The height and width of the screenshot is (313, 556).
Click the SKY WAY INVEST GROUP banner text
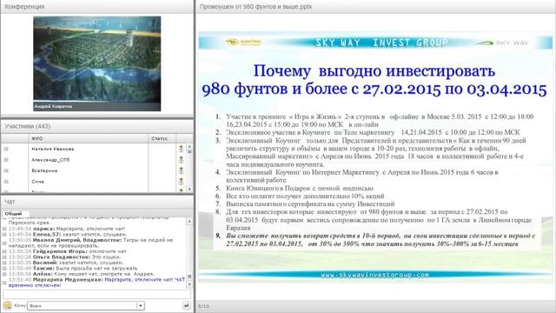tap(381, 43)
